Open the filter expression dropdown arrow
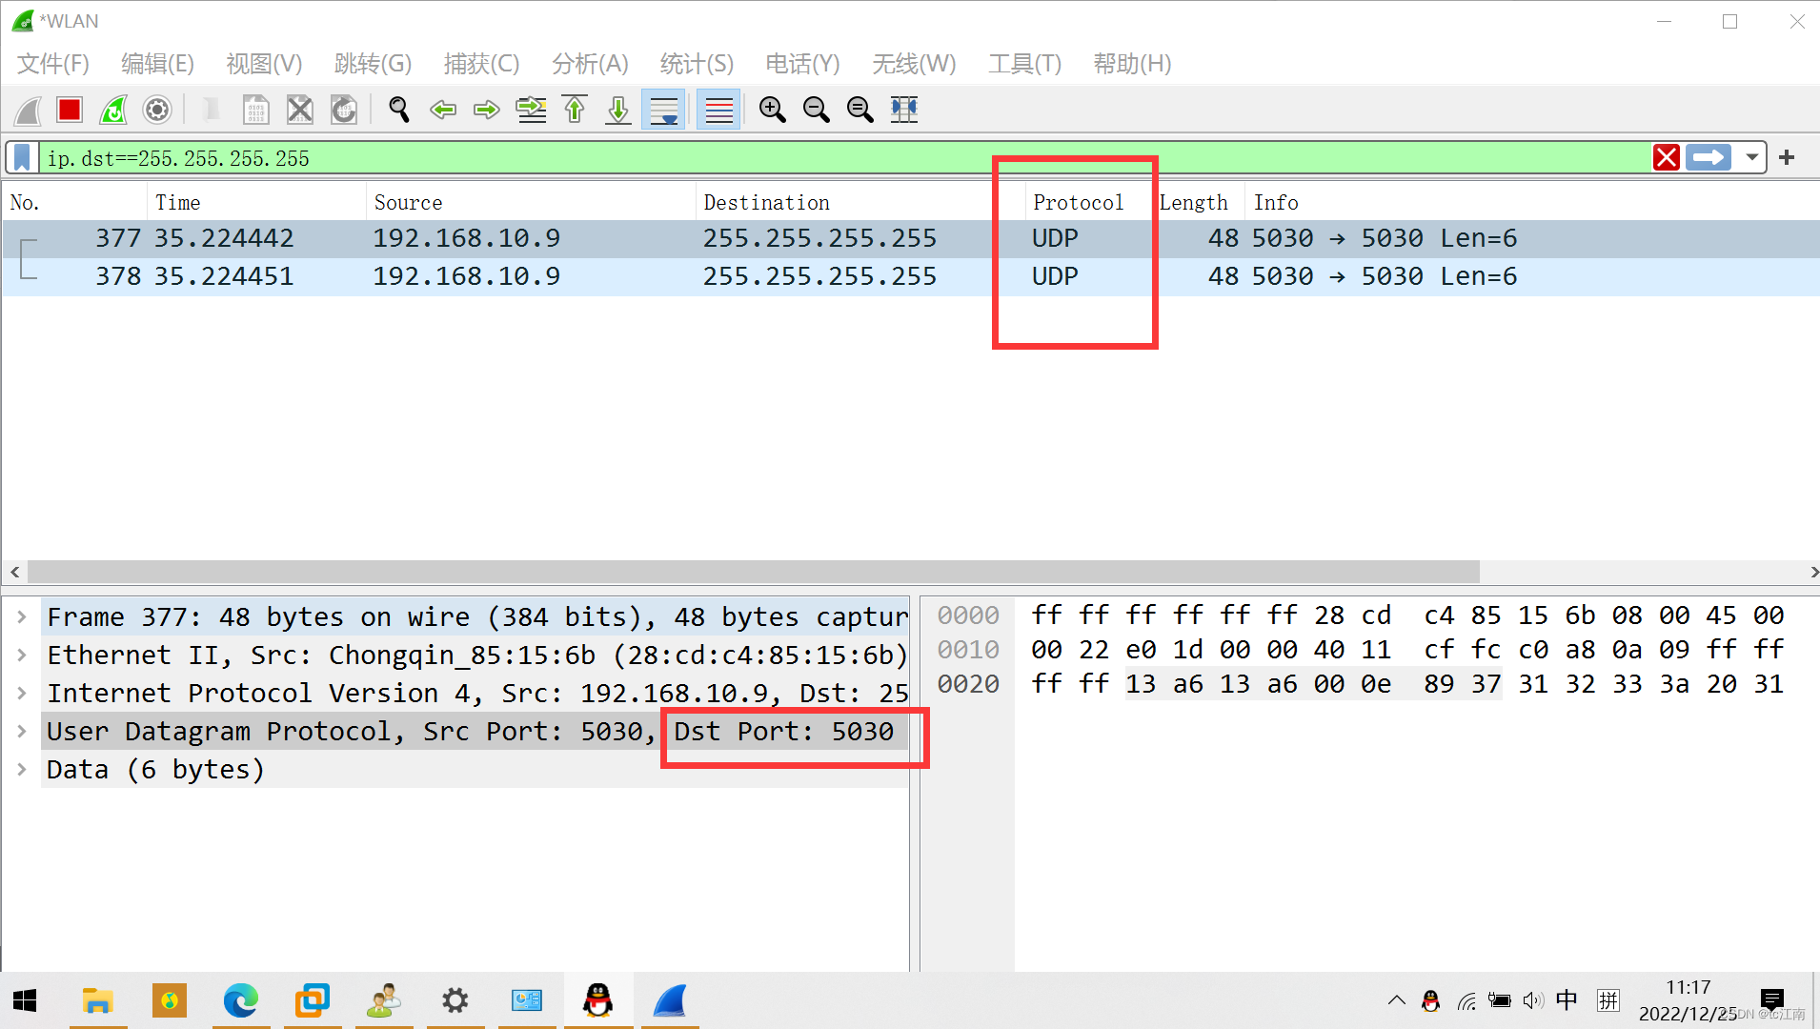Image resolution: width=1820 pixels, height=1029 pixels. click(1753, 157)
